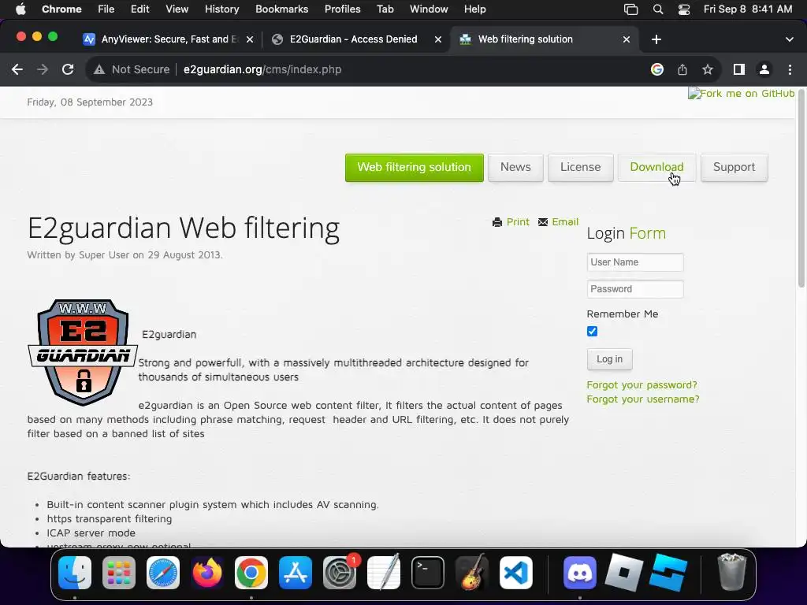
Task: Click Forgot your password link
Action: click(x=642, y=384)
